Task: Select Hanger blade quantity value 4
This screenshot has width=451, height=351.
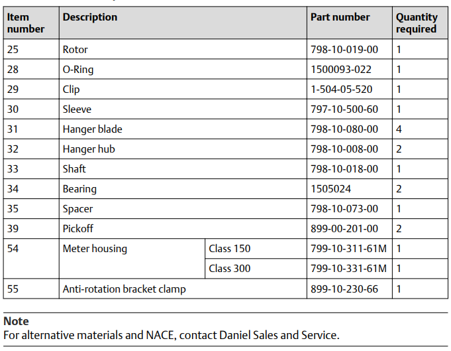Action: pos(399,129)
